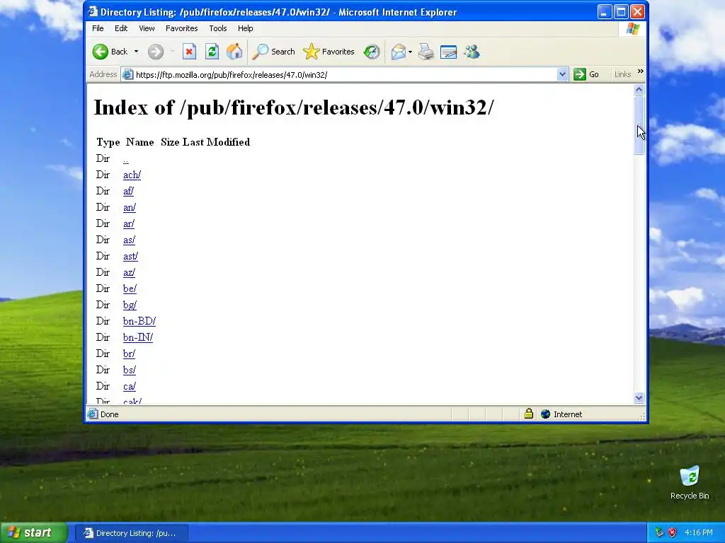The image size is (725, 543).
Task: Print the page with printer icon
Action: tap(426, 52)
